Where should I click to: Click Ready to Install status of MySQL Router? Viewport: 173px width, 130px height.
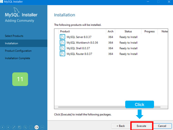coord(128,54)
